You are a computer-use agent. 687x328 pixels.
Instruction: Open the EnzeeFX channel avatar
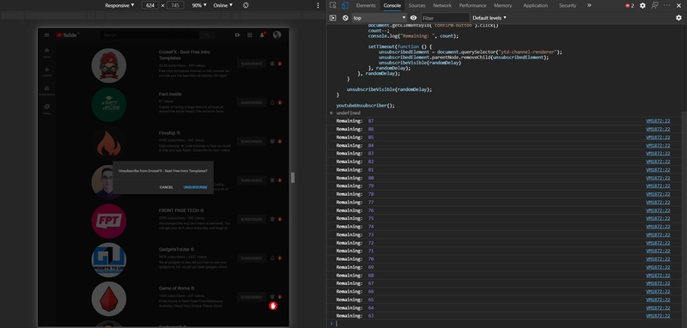109,66
